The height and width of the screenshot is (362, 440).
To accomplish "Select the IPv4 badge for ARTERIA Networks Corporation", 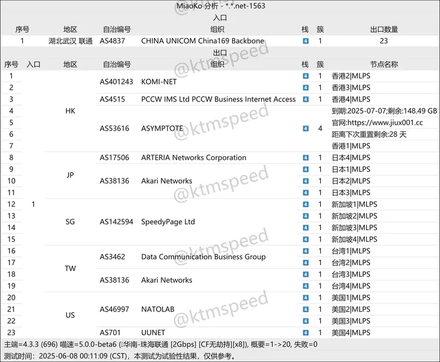I will click(x=305, y=158).
